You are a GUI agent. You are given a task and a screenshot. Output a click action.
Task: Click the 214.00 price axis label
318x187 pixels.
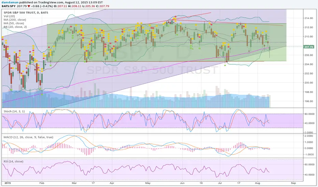click(x=309, y=18)
